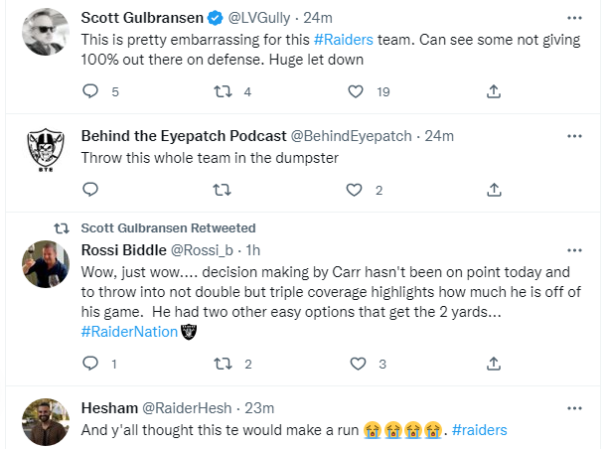Open more options on Behind the Eyepatch tweet

[x=574, y=135]
